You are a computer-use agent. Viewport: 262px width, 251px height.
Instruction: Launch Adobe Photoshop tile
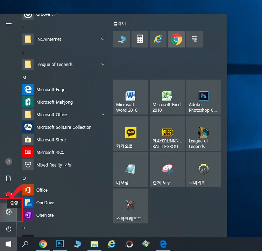[204, 97]
